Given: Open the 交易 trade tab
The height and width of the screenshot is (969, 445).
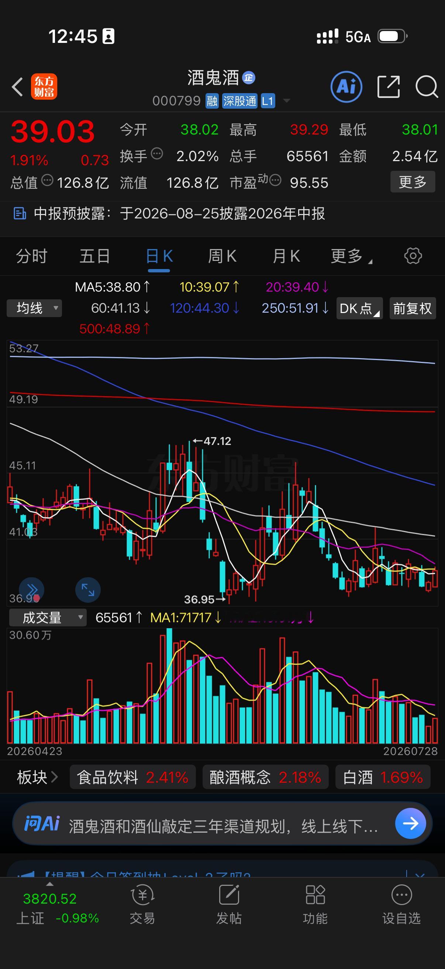Looking at the screenshot, I should click(142, 905).
